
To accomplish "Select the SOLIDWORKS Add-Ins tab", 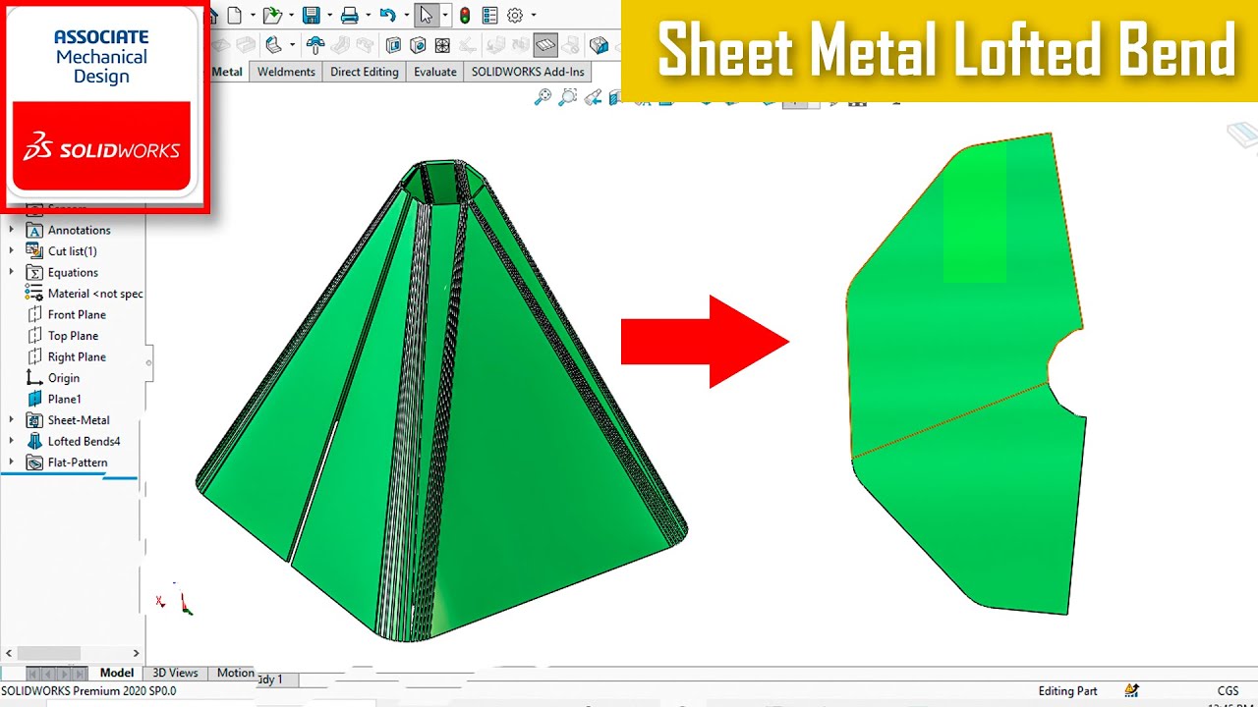I will (x=528, y=72).
